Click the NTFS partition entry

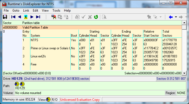pos(34,40)
